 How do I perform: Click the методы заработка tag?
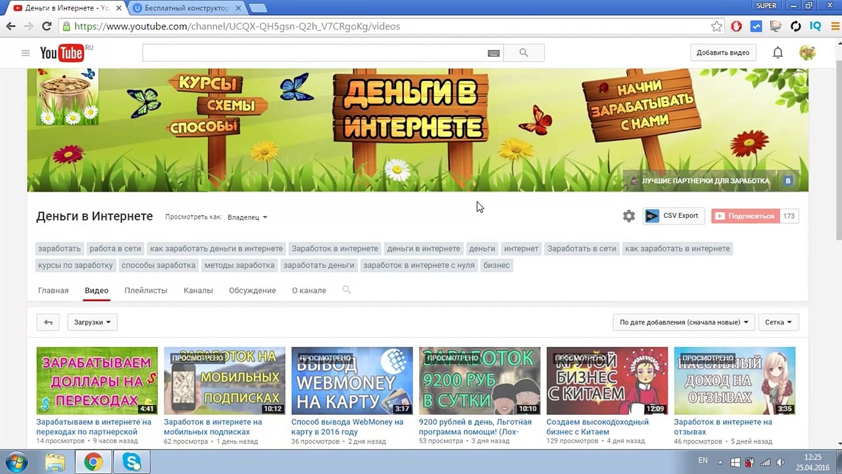(239, 265)
